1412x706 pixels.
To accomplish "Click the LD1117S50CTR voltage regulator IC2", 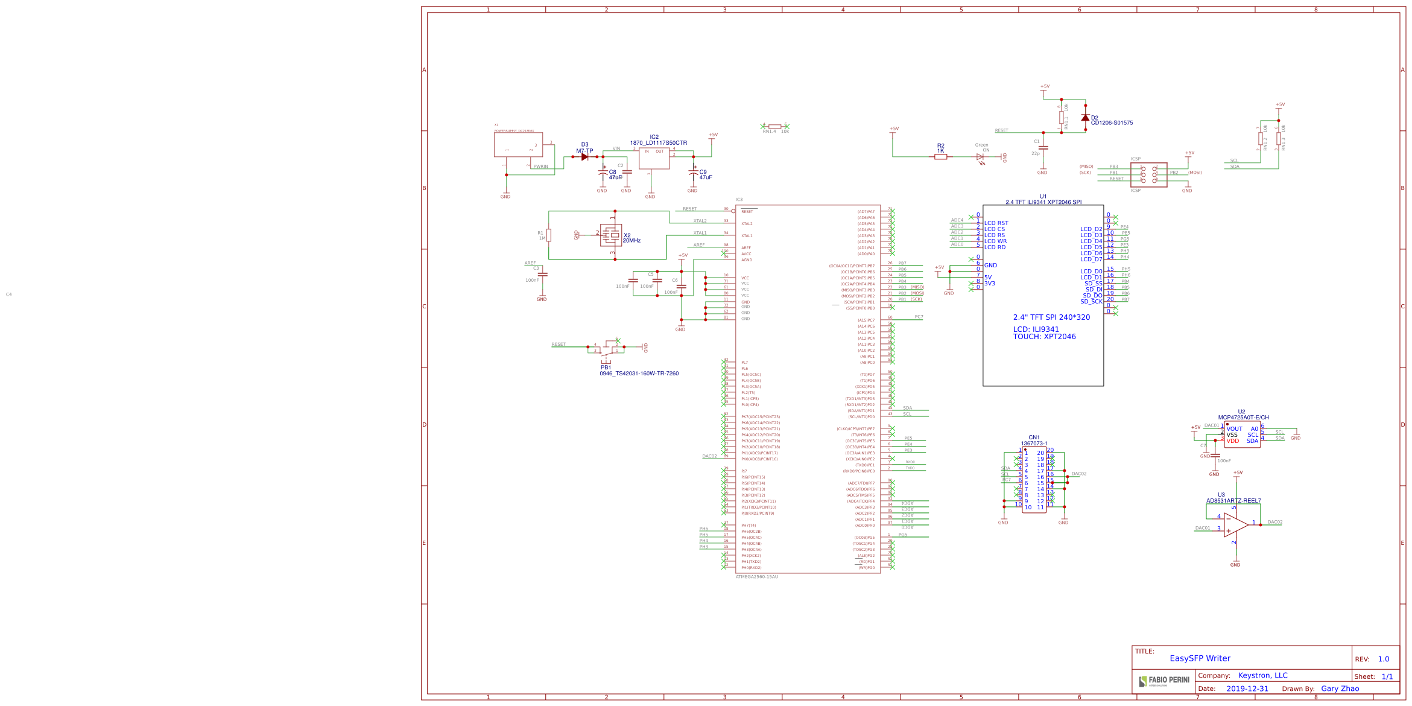I will [x=654, y=157].
